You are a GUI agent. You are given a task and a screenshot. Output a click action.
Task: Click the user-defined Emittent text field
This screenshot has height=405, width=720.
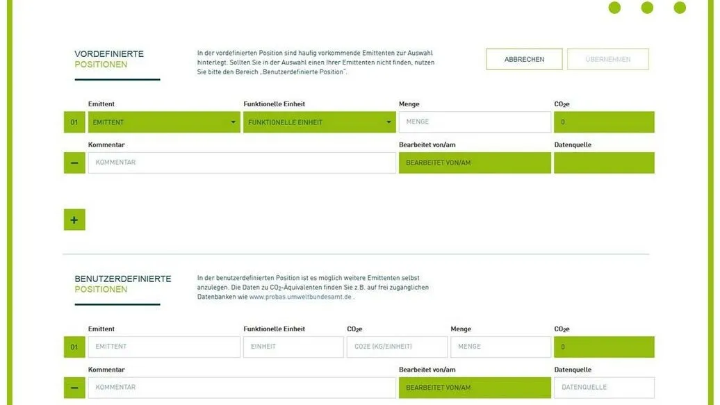coord(164,347)
